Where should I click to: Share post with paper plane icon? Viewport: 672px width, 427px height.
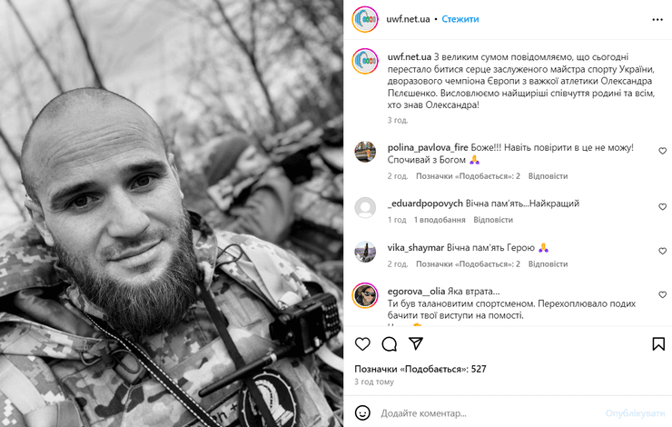[416, 343]
